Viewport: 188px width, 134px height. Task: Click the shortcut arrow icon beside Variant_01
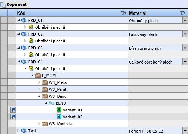click(13, 110)
